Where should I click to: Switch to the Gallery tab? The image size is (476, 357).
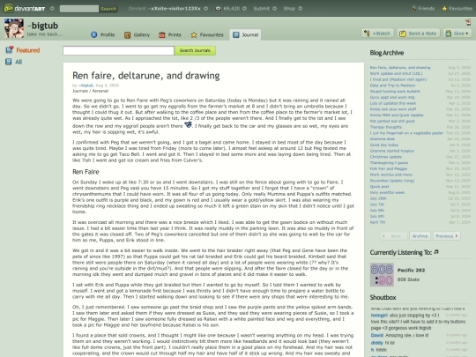tap(137, 34)
